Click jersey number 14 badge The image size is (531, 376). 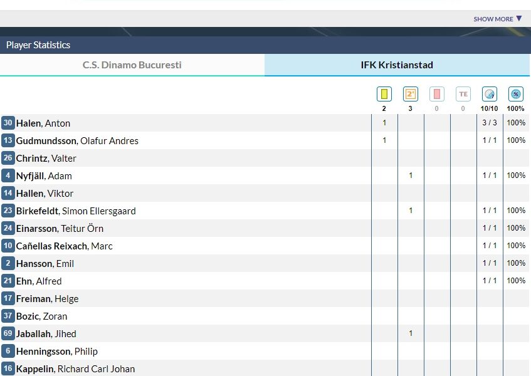[x=8, y=193]
